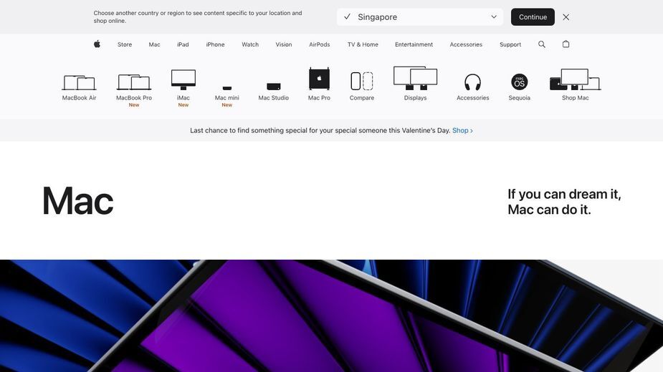Open the Watch menu item
This screenshot has width=663, height=372.
pos(250,44)
